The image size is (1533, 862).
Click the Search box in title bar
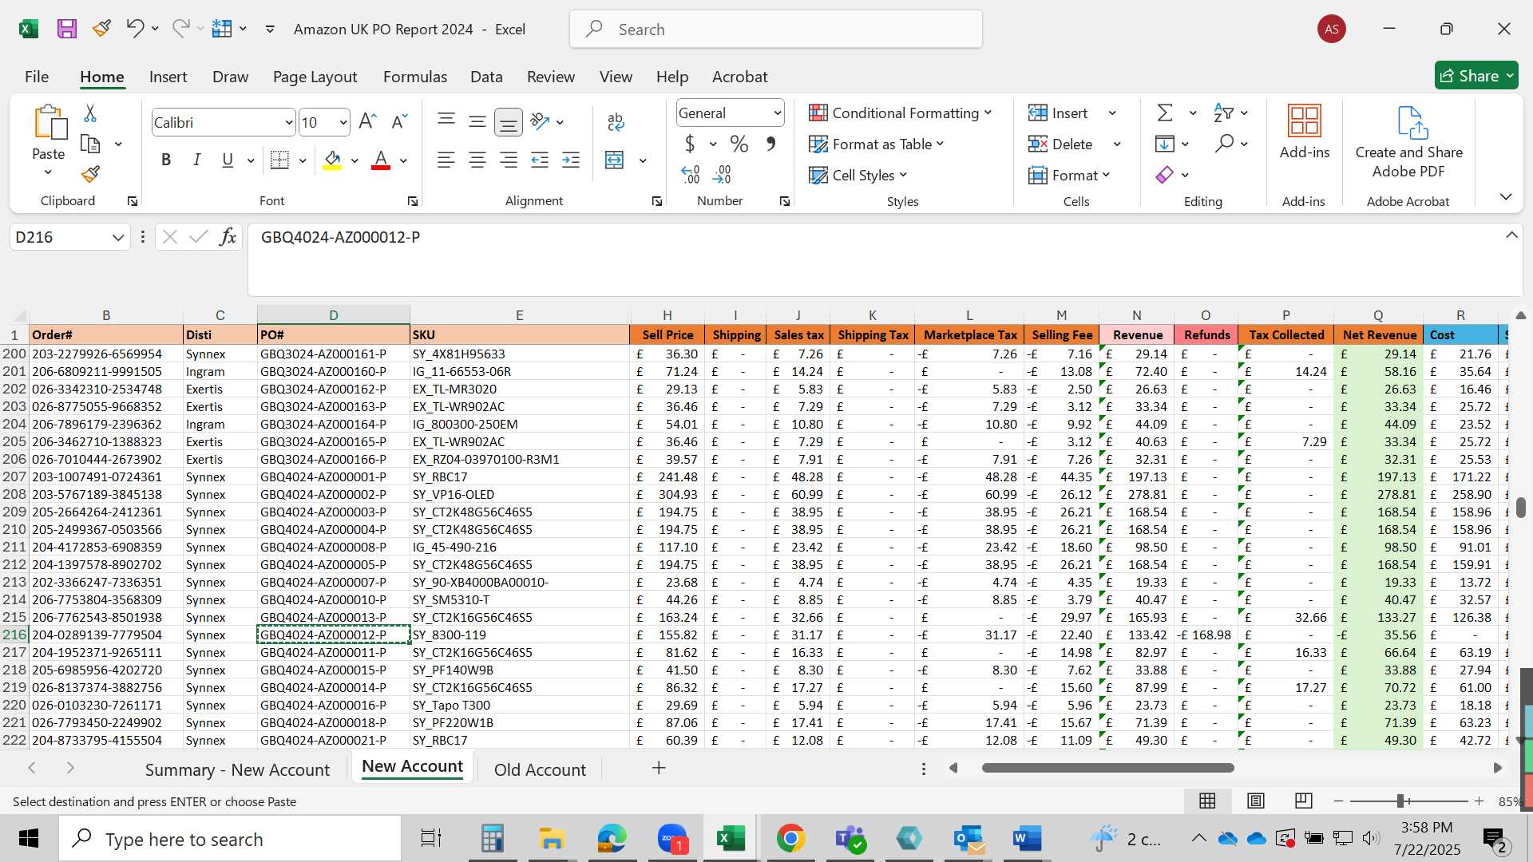[776, 30]
